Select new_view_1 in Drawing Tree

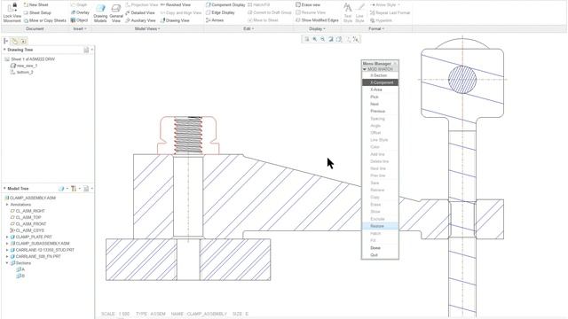(24, 66)
